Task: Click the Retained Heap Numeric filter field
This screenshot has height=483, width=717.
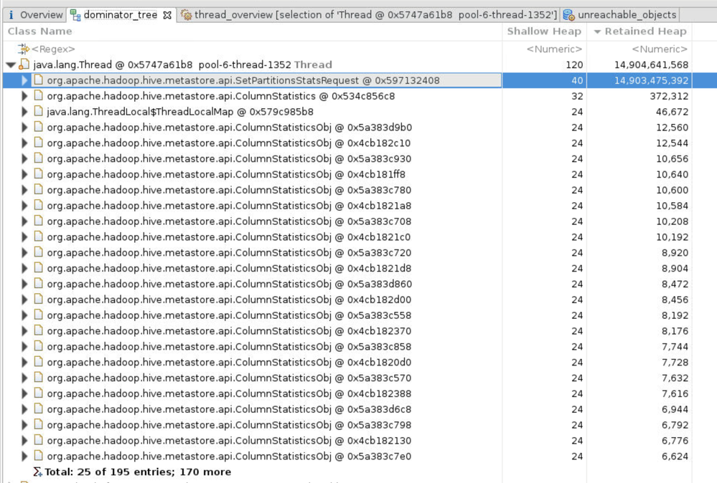Action: [639, 49]
